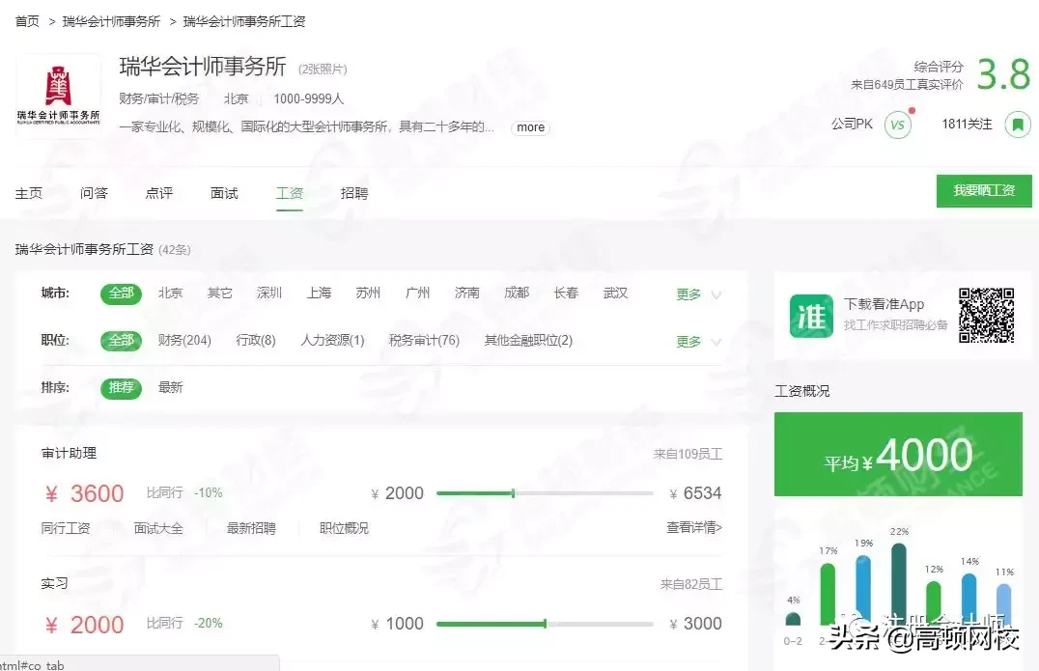
Task: Click the 审计助理 salary range slider handle
Action: pos(512,493)
